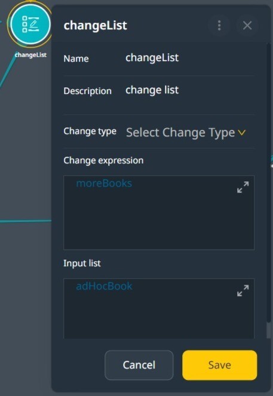
Task: Open the Select Change Type dropdown
Action: click(186, 132)
